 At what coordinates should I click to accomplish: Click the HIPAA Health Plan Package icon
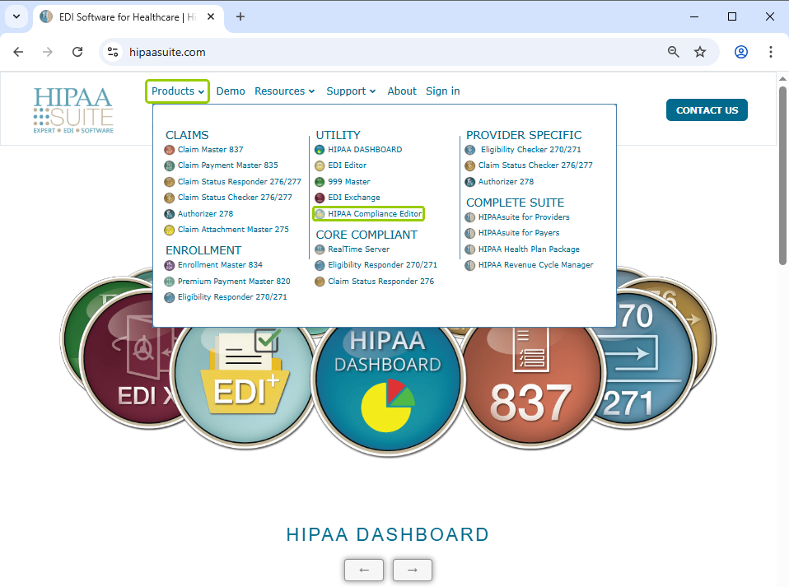coord(470,249)
